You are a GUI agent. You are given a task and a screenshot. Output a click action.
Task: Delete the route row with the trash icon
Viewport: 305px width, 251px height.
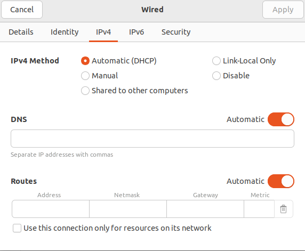[x=284, y=209]
